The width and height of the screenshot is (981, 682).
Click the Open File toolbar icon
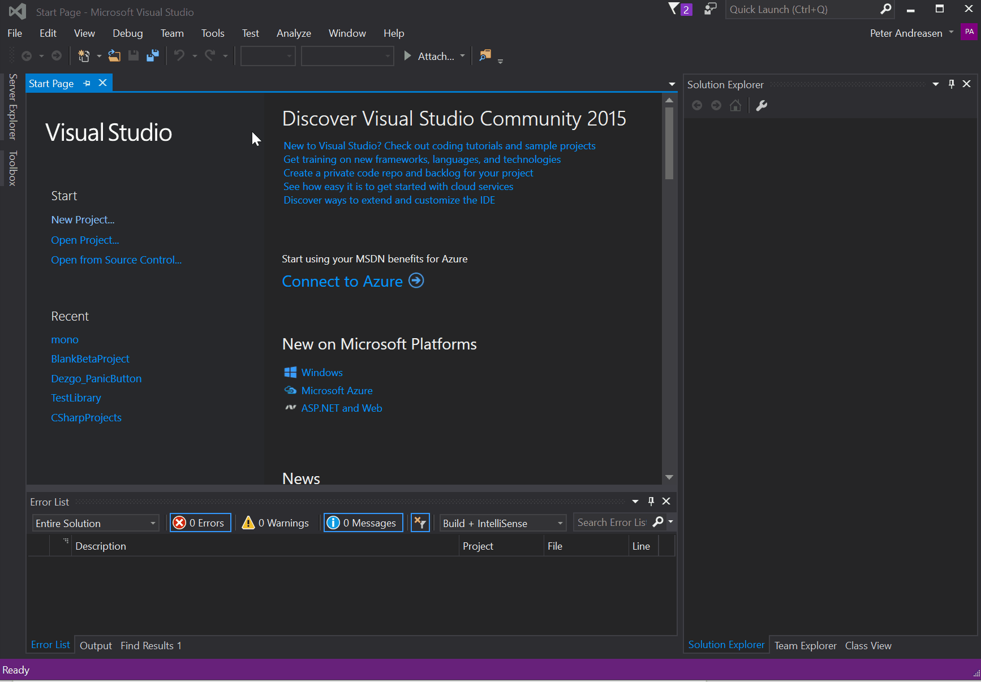click(x=114, y=55)
